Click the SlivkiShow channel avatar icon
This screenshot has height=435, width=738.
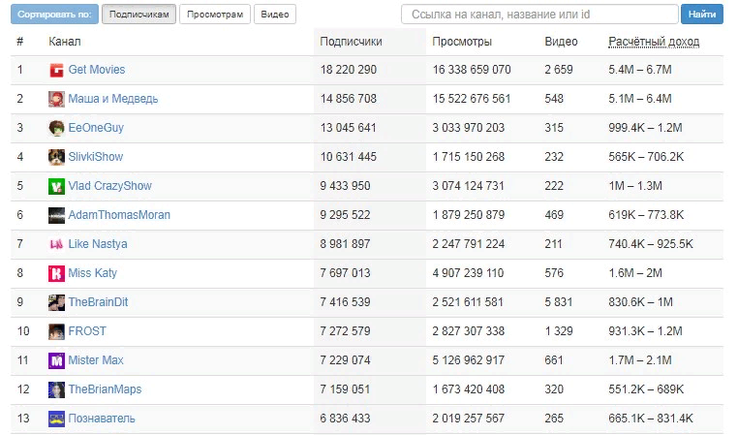(x=56, y=157)
